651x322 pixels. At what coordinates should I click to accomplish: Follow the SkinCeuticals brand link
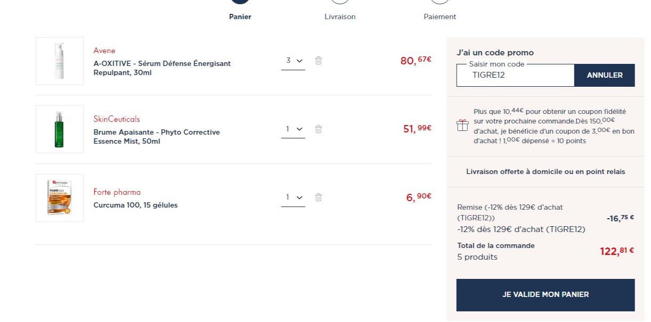tap(117, 119)
